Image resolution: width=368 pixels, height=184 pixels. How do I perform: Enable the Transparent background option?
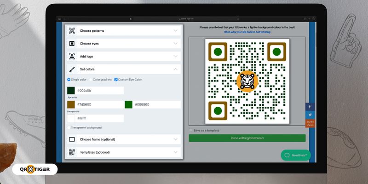point(69,127)
